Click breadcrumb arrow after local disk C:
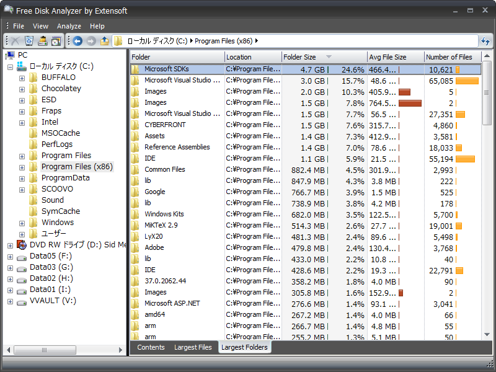496x372 pixels. click(192, 41)
